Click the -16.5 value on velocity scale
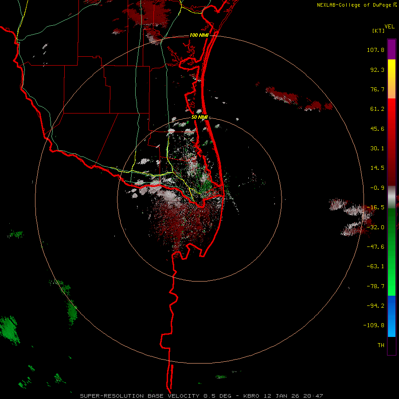This screenshot has width=399, height=399. click(x=376, y=207)
